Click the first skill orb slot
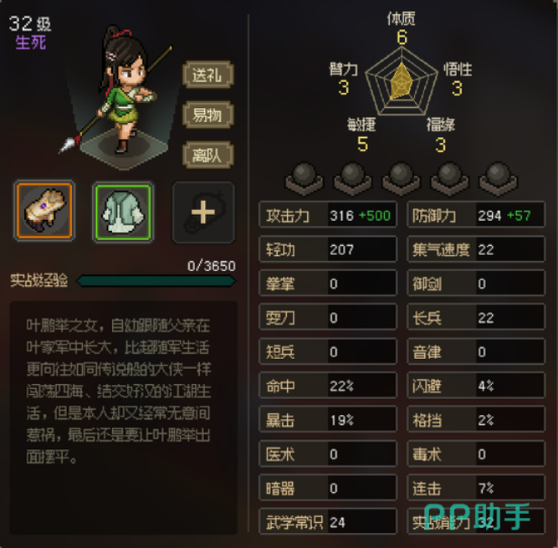Viewport: 558px width, 548px height. [305, 179]
